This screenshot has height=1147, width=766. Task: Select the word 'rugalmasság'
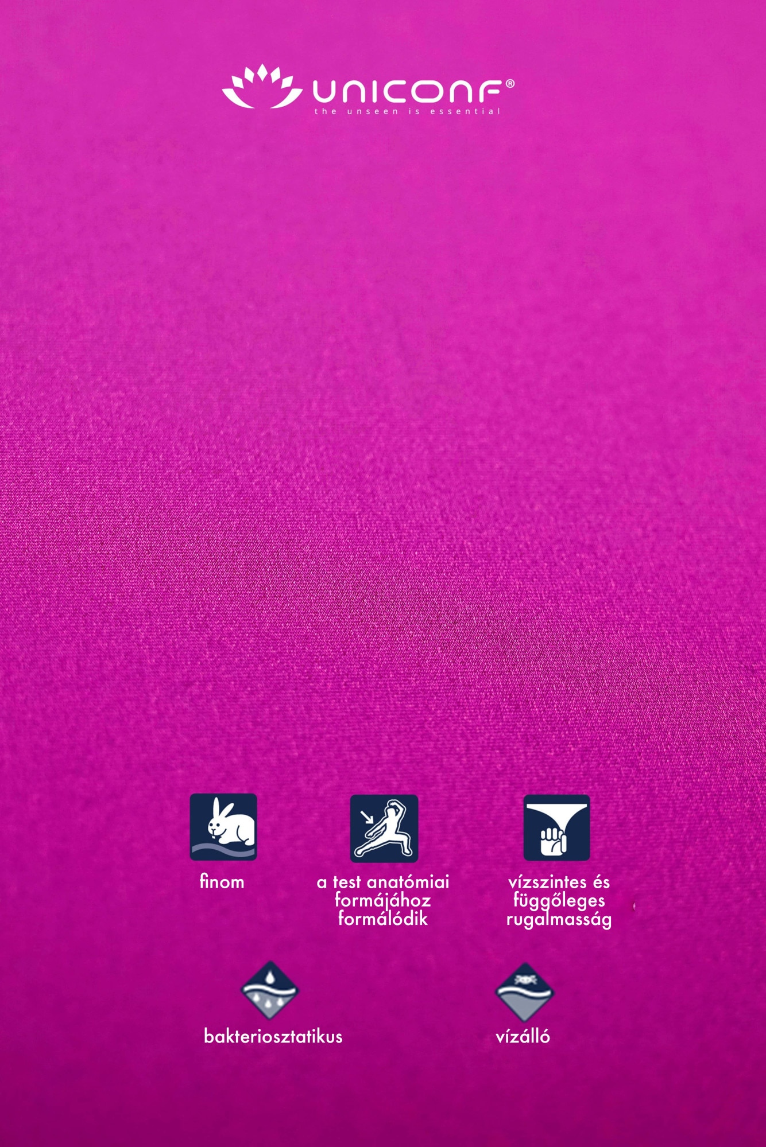tap(559, 919)
